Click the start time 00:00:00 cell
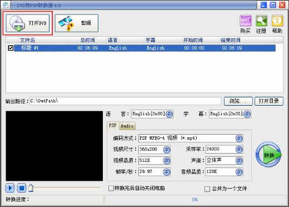 tap(194, 48)
